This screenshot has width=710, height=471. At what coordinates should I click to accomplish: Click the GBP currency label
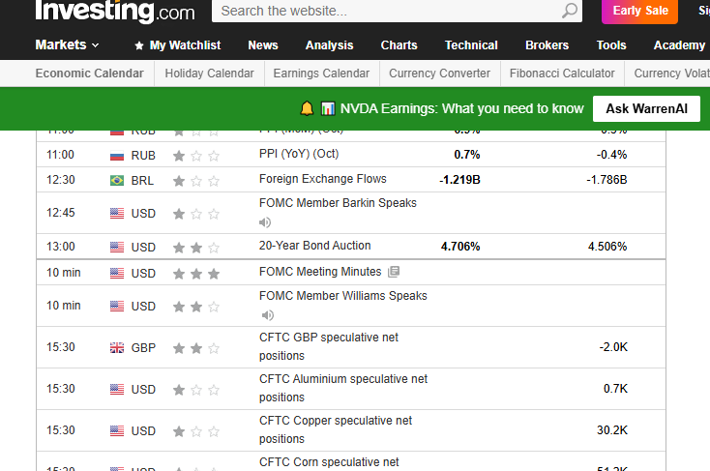(x=143, y=348)
